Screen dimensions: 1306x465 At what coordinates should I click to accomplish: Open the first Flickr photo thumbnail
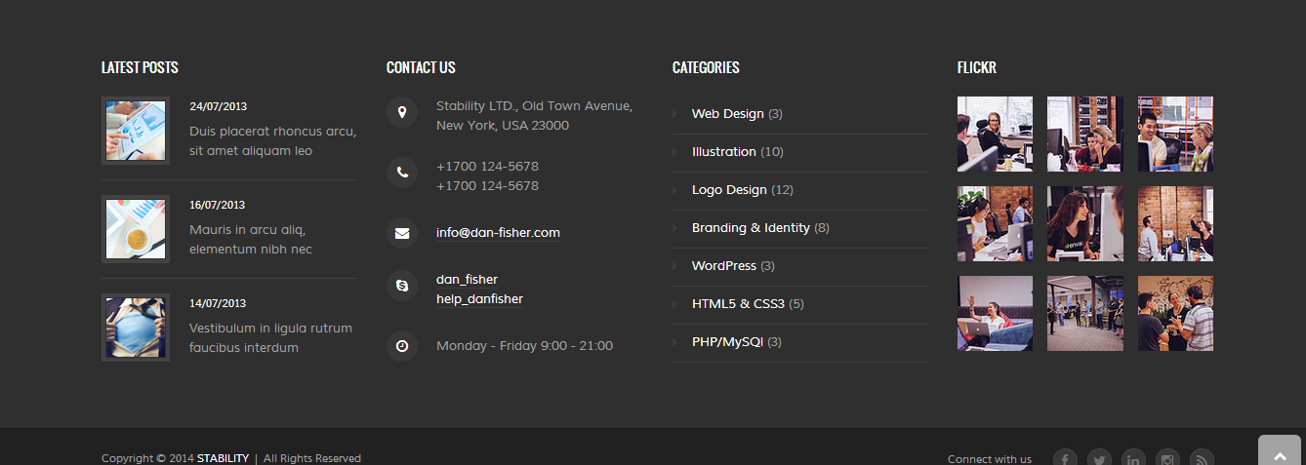coord(995,134)
